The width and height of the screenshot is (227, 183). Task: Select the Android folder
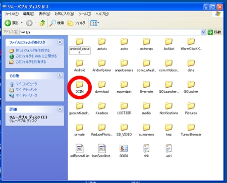(x=80, y=66)
